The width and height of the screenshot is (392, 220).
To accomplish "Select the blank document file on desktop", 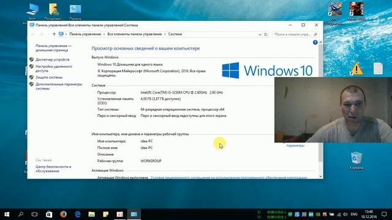I will coord(378,68).
